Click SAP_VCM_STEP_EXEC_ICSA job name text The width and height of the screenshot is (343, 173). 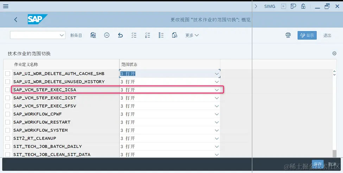pyautogui.click(x=45, y=90)
